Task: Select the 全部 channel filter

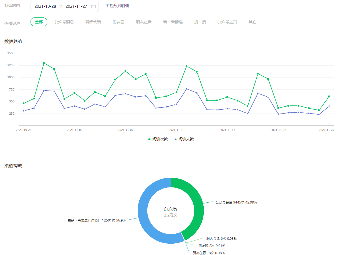Action: (39, 22)
